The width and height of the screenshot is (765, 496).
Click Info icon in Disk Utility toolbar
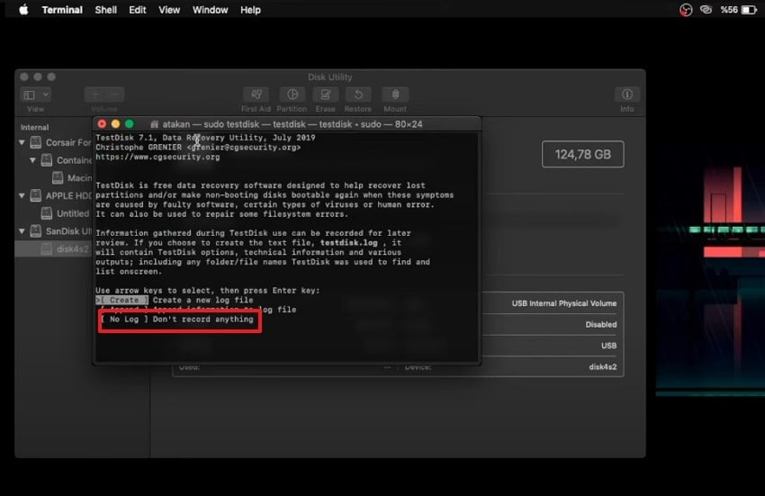pos(627,95)
